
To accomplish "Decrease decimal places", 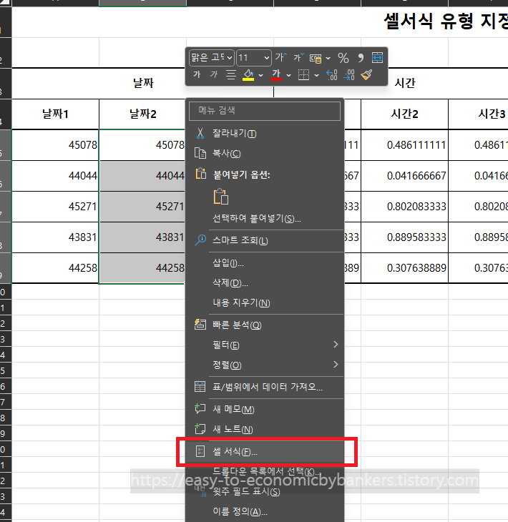I will [x=349, y=74].
